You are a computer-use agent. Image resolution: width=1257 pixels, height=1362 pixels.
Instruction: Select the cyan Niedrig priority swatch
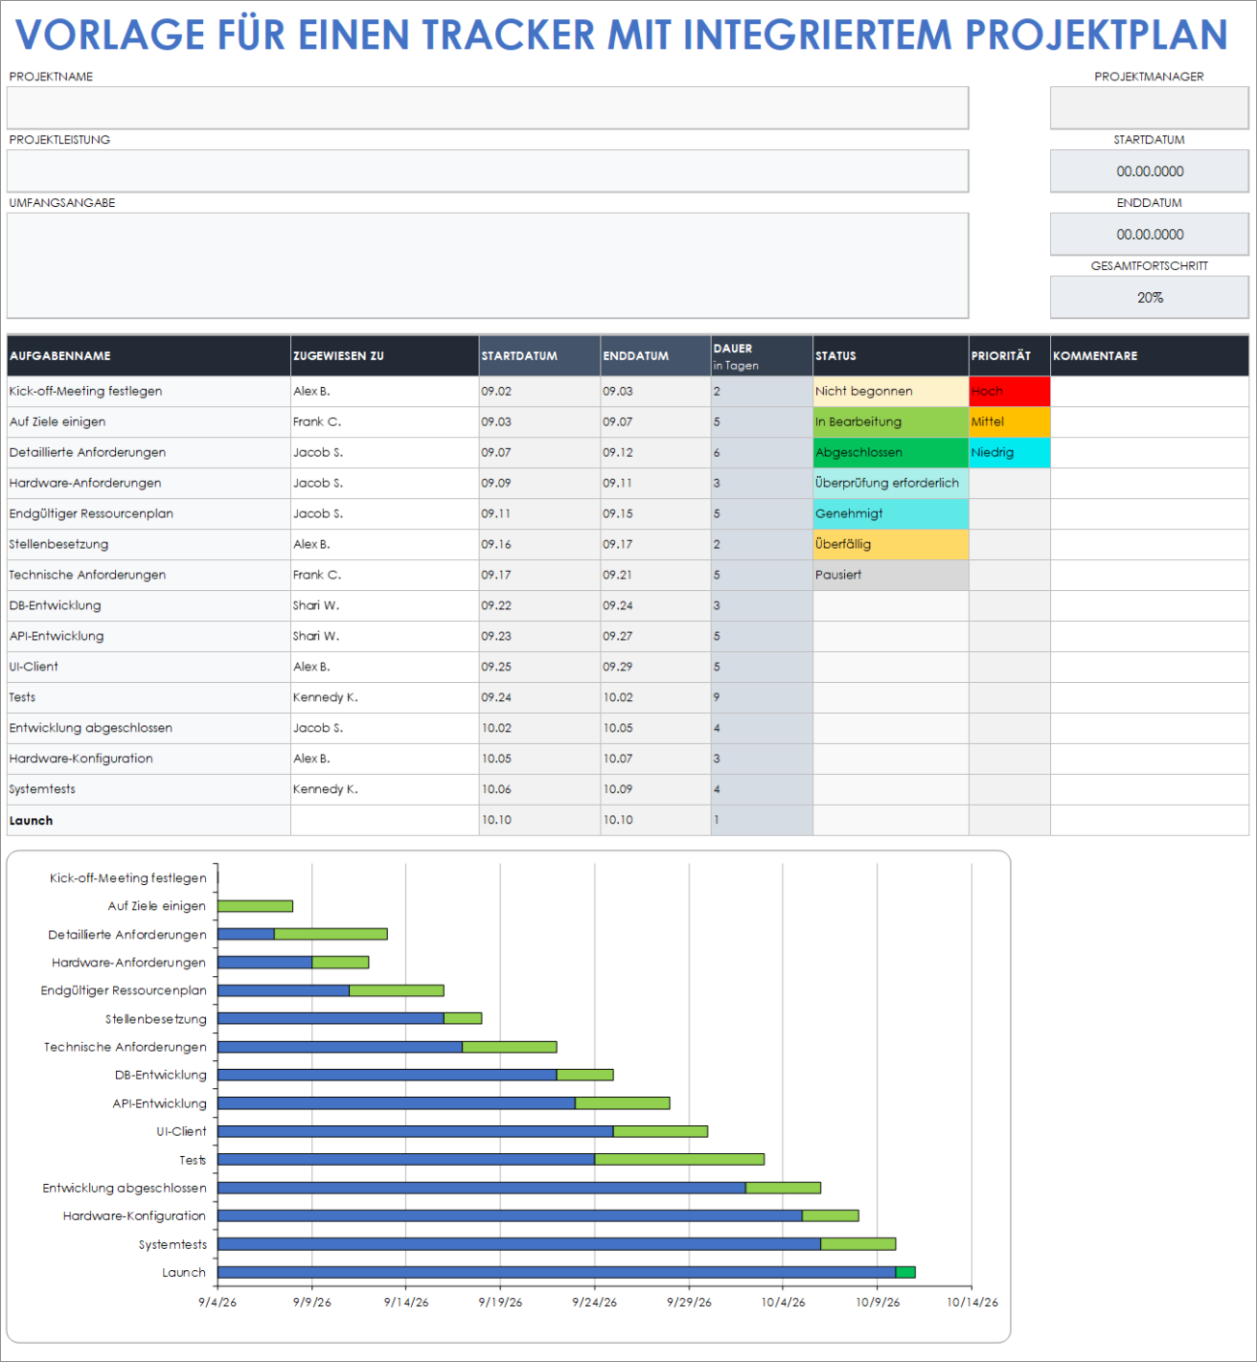[x=1008, y=452]
